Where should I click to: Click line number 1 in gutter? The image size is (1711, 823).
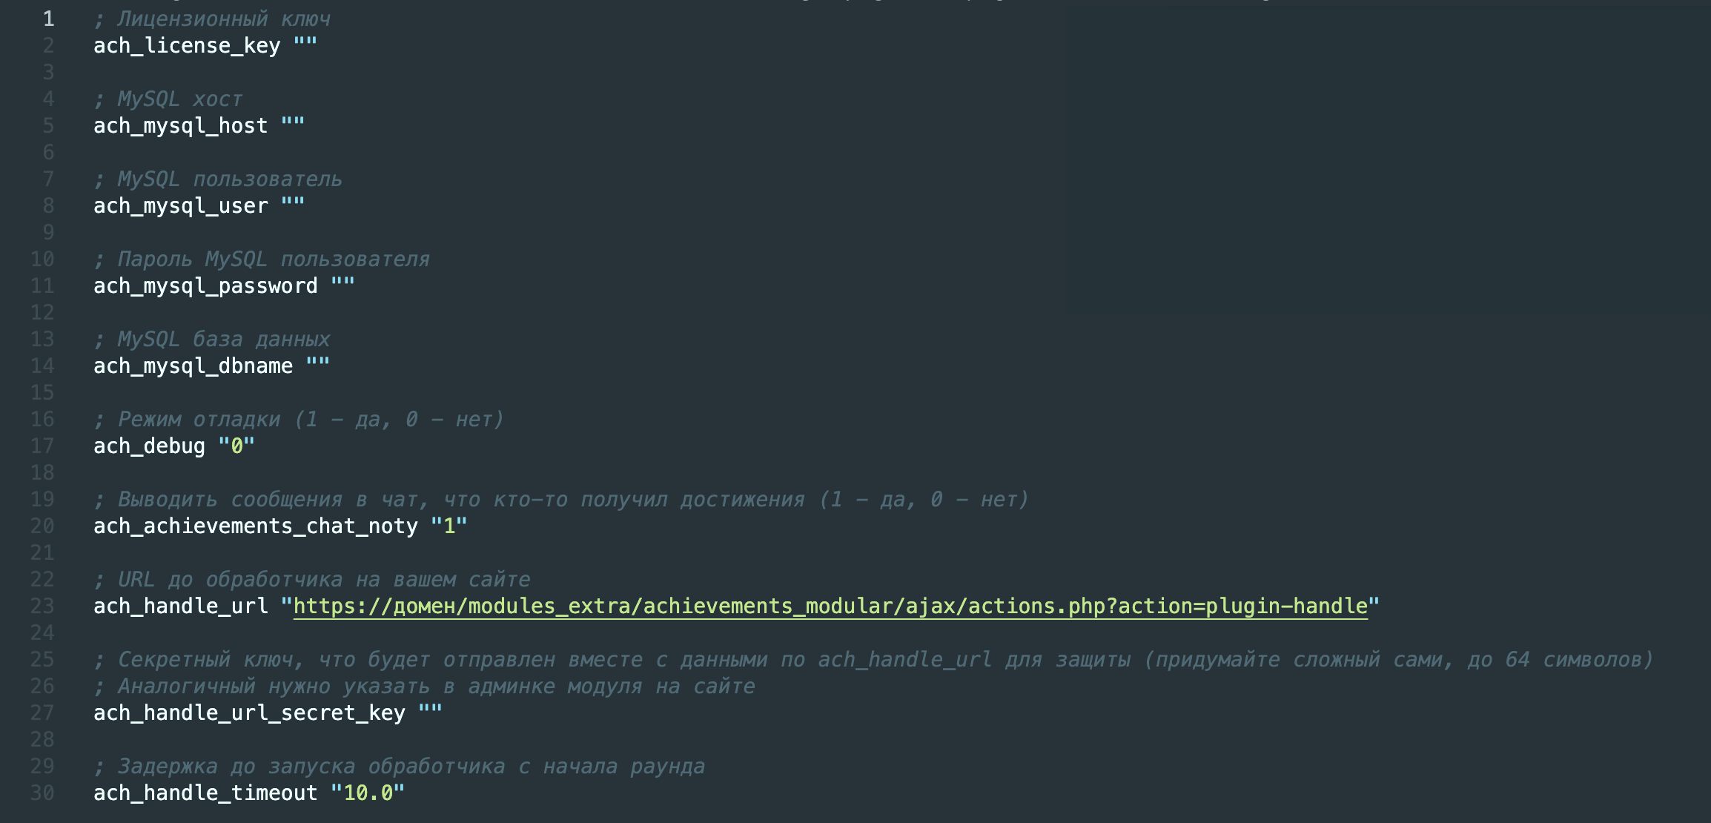pos(48,19)
